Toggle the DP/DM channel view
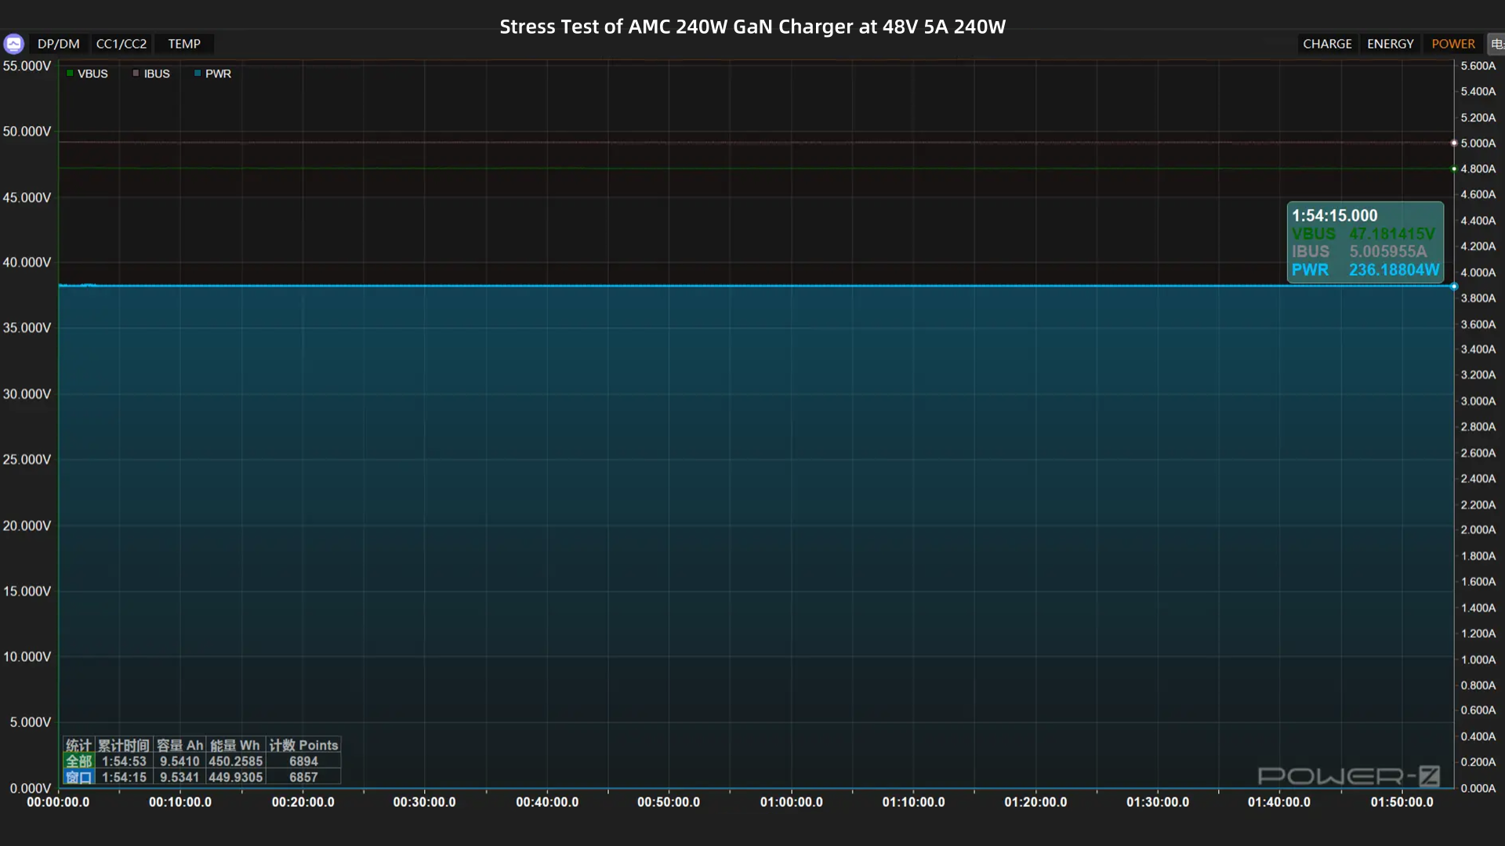Screen dimensions: 1505x846 pos(58,44)
